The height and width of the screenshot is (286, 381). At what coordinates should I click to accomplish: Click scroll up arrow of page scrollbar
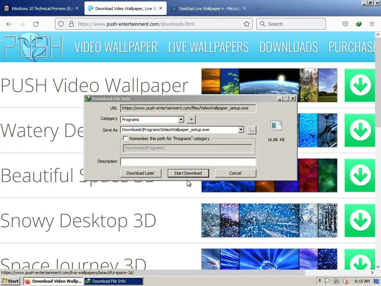(378, 35)
